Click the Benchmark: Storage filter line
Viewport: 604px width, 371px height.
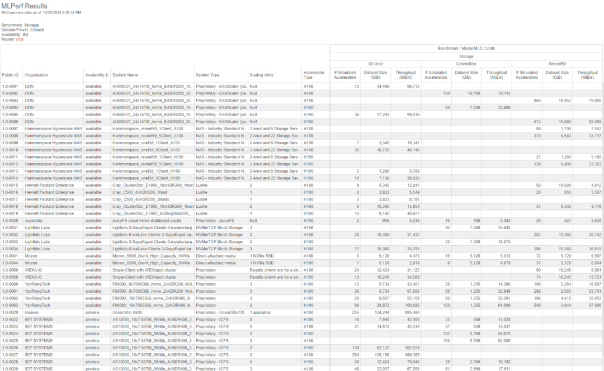20,25
